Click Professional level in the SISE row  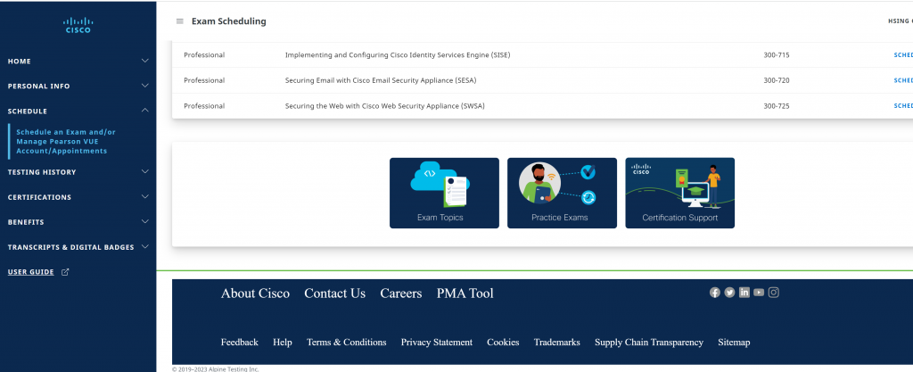(x=204, y=55)
